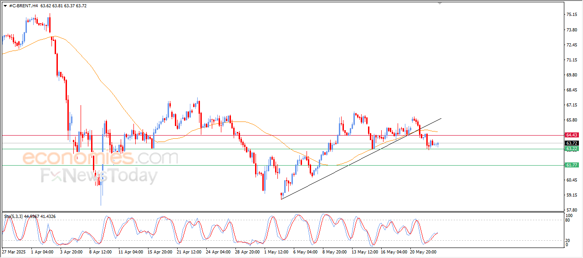583x258 pixels.
Task: Click the 67.15 price axis value
Action: pyautogui.click(x=572, y=105)
